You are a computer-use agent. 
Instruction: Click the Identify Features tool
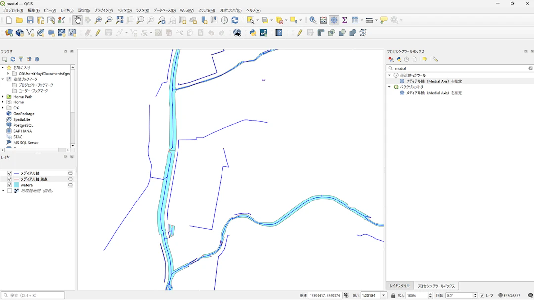click(312, 20)
